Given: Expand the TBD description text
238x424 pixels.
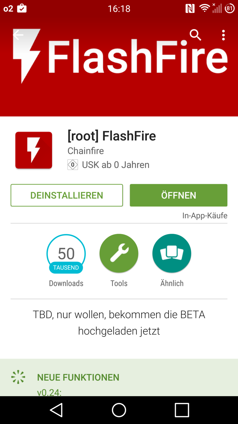Looking at the screenshot, I should pos(119,323).
